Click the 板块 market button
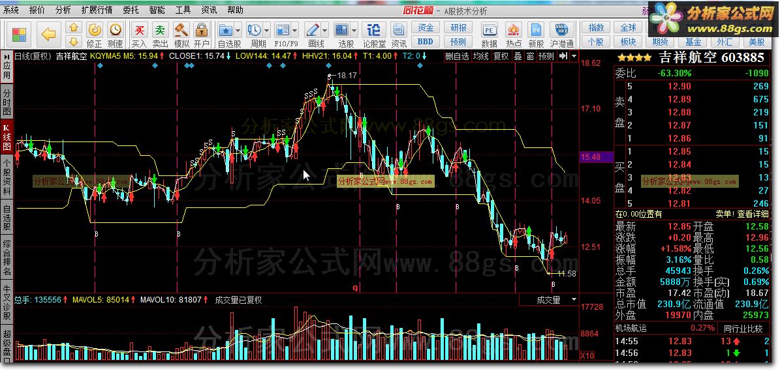Image resolution: width=780 pixels, height=371 pixels. 629,42
